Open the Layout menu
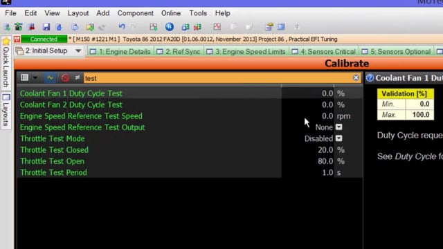 (x=78, y=13)
